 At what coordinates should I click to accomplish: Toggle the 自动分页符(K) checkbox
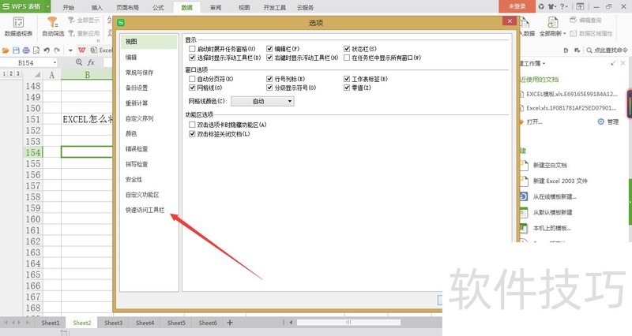tap(192, 79)
